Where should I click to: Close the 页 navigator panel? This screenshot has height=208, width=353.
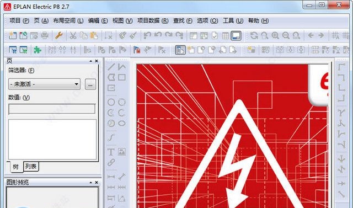pyautogui.click(x=97, y=61)
